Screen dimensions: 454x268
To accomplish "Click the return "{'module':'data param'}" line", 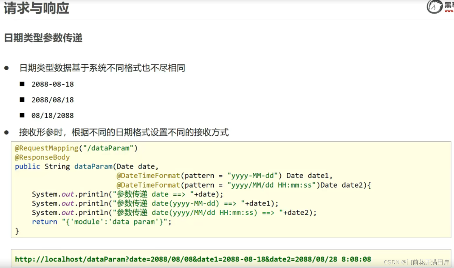I will [102, 222].
